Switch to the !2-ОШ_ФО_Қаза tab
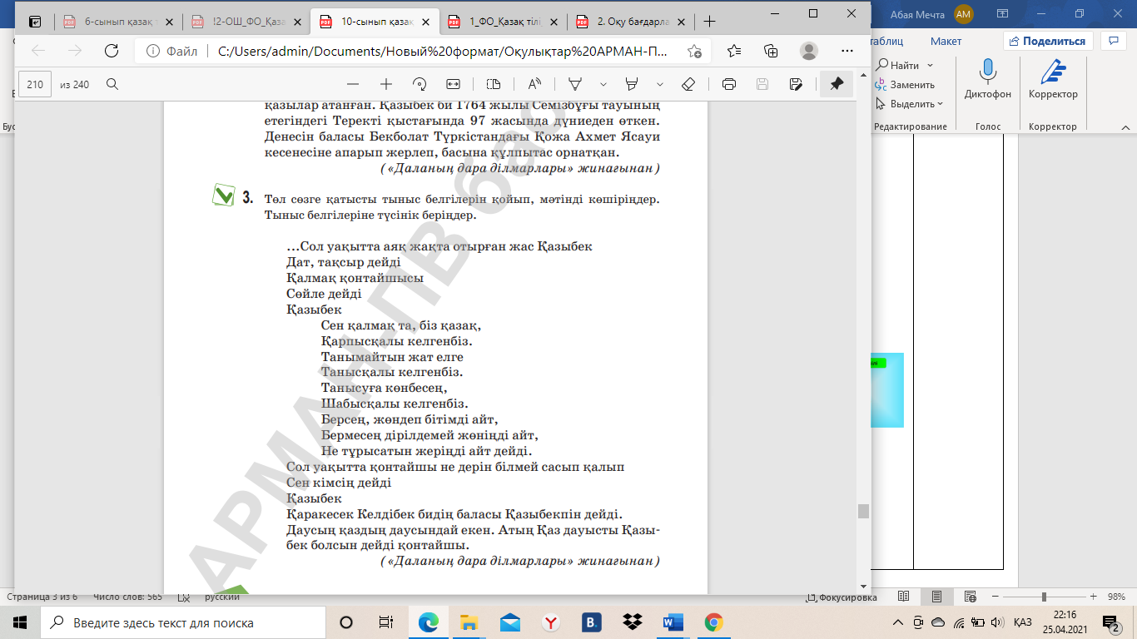Screen dimensions: 1137x639 coord(245,22)
